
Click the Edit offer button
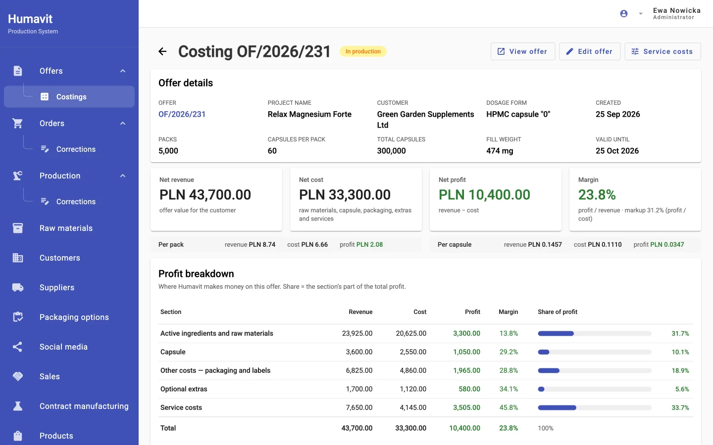(590, 51)
